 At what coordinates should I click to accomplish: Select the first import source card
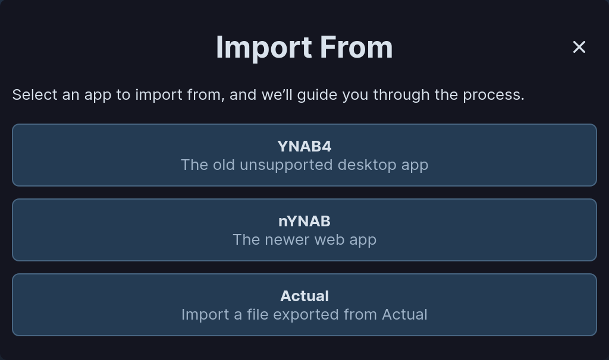pos(304,155)
